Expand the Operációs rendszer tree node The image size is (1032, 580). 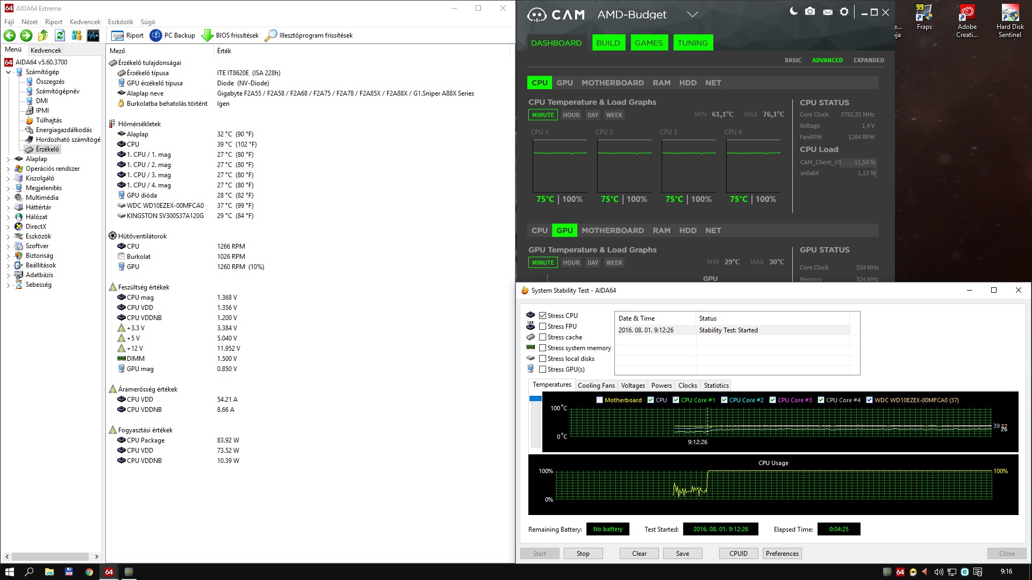[8, 169]
